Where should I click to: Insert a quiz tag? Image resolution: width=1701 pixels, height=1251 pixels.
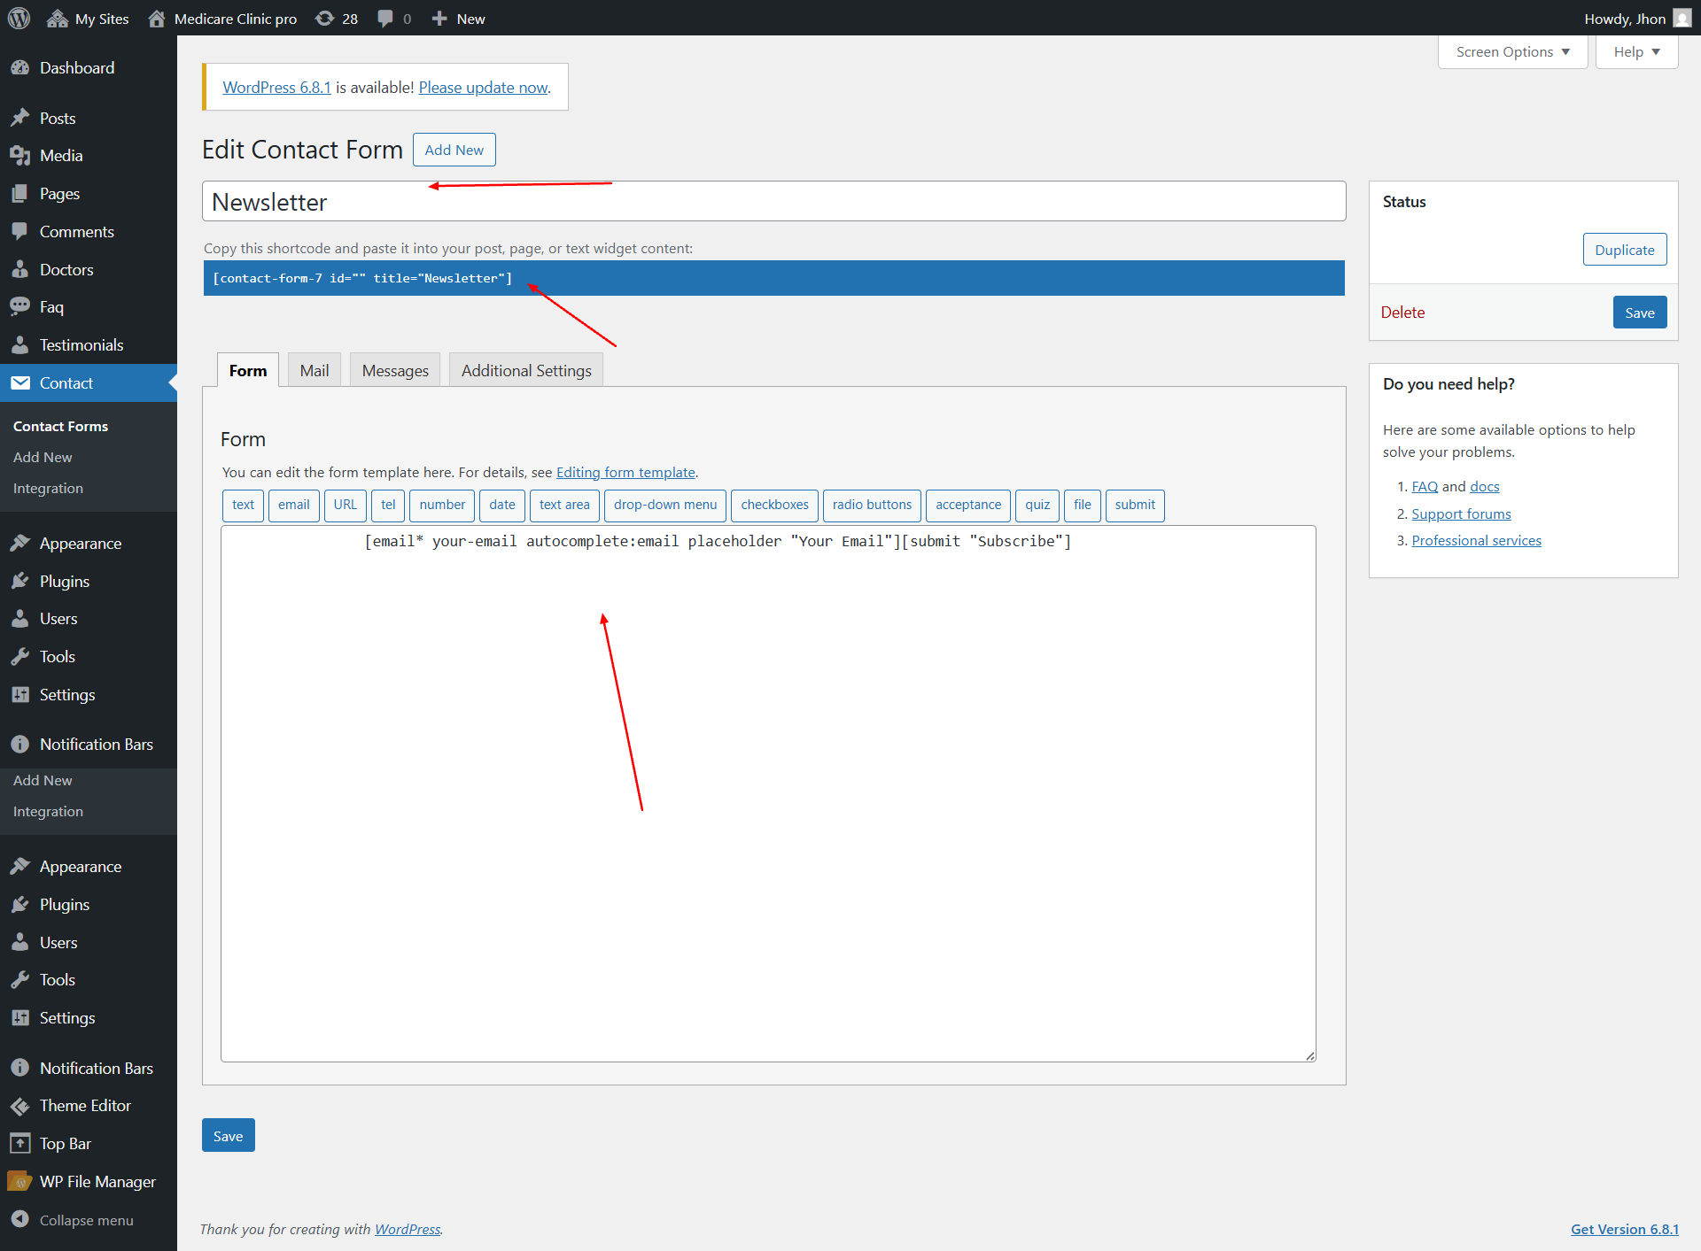[x=1037, y=506]
